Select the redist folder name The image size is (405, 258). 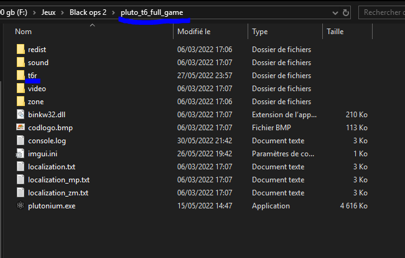37,50
